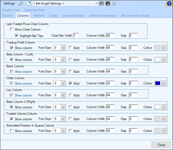Viewport: 173px width, 150px height.
Task: Untick Bold for the Odds Column
Action: click(70, 83)
